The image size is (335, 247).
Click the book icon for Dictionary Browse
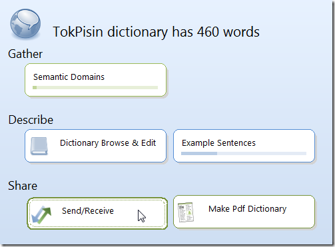tap(39, 146)
